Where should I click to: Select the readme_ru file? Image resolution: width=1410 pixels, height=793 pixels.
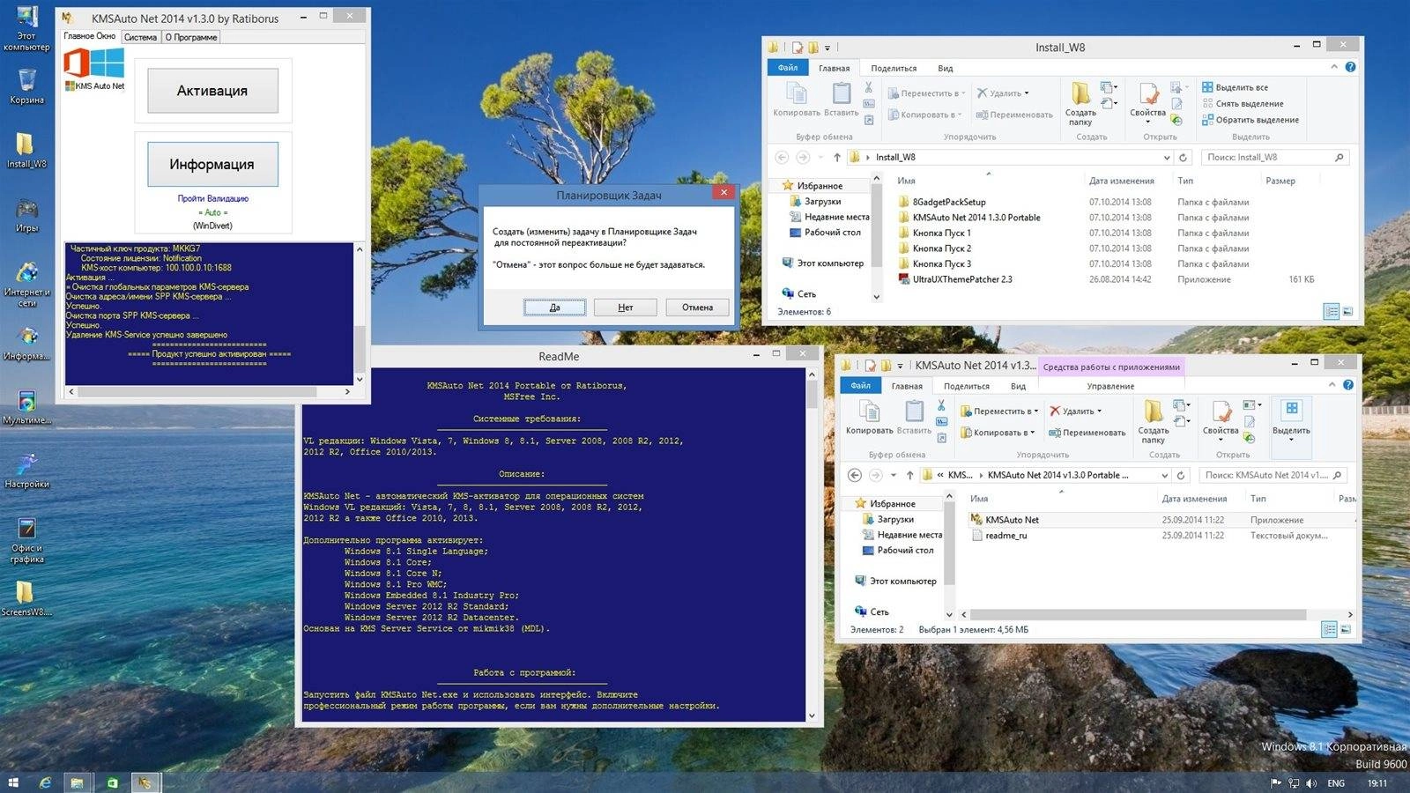tap(998, 536)
